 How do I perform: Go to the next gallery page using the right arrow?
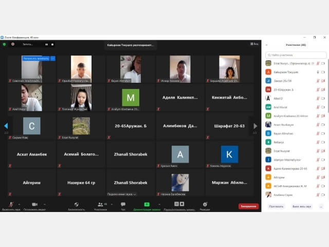[255, 126]
